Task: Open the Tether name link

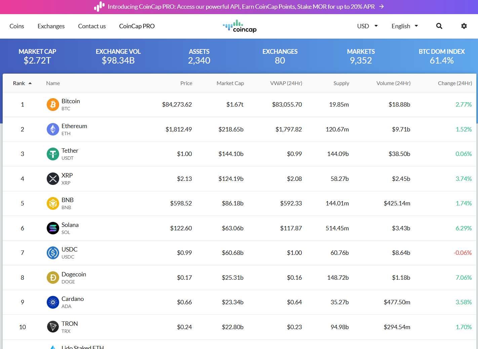Action: pos(70,151)
